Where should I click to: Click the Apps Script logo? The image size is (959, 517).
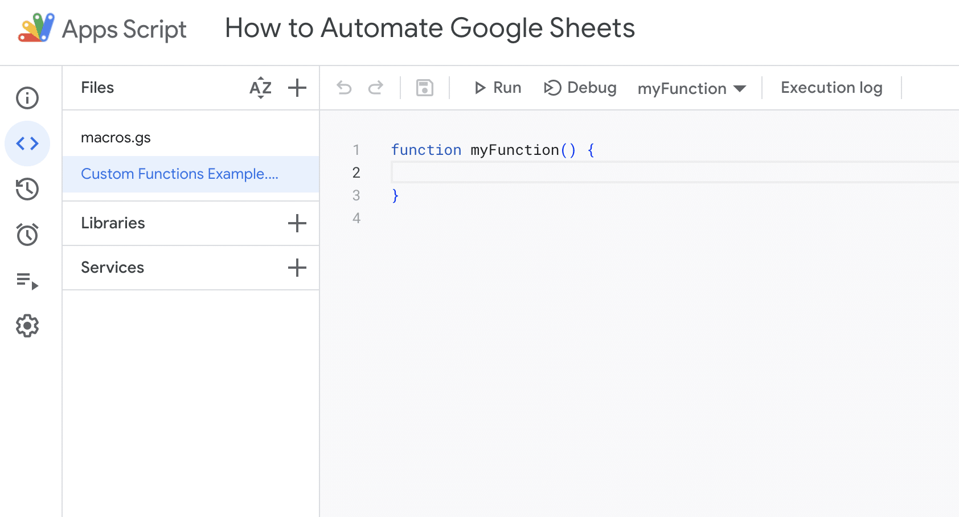[x=36, y=28]
